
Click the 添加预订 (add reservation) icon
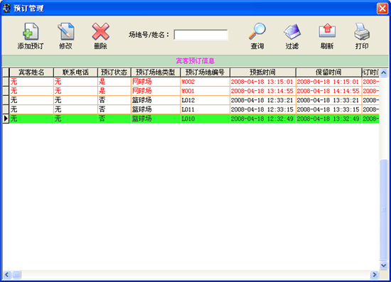click(x=31, y=31)
